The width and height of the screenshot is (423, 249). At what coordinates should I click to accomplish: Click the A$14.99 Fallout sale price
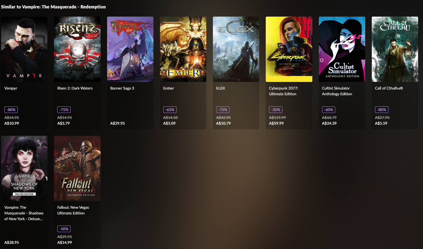[x=65, y=242]
